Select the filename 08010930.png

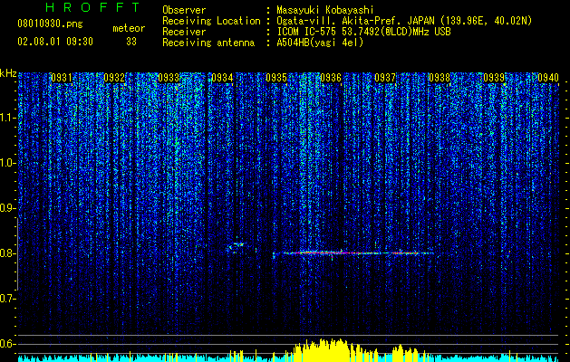[50, 24]
